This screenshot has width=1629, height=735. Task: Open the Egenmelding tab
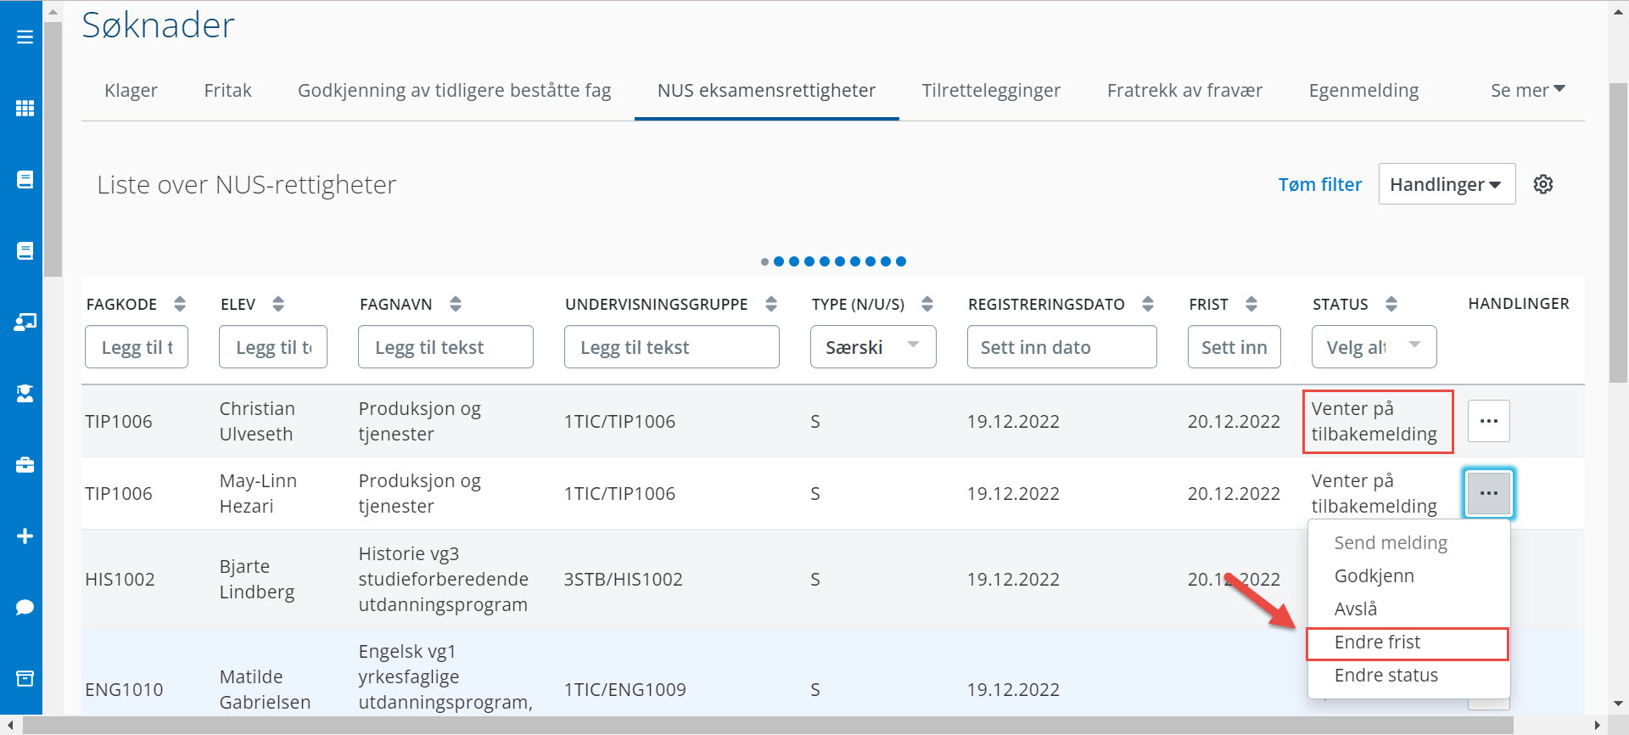click(x=1363, y=90)
